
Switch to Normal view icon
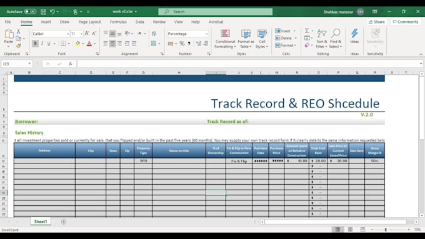pyautogui.click(x=337, y=230)
